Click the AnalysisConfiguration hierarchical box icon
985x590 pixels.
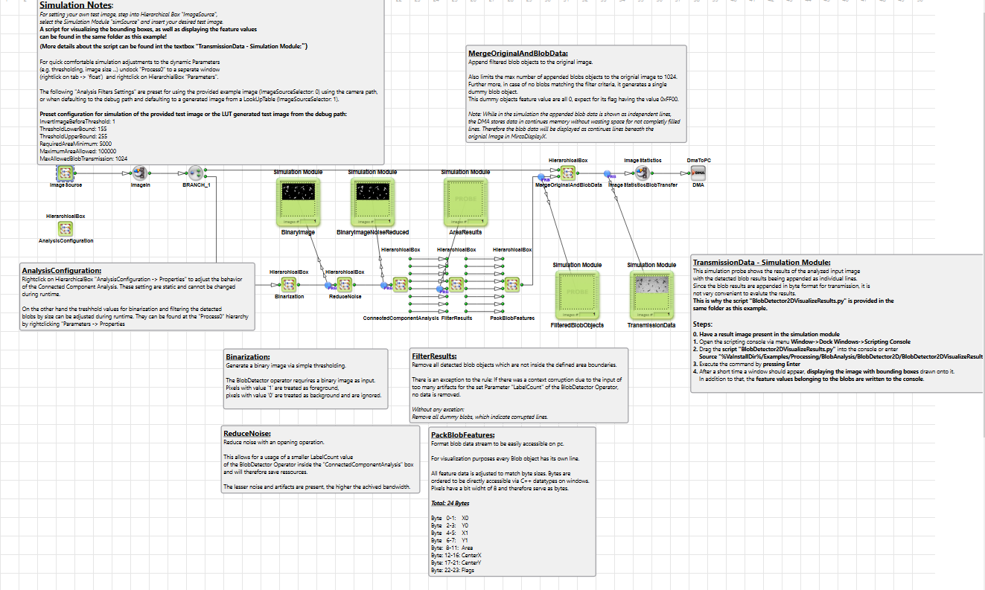pyautogui.click(x=66, y=228)
